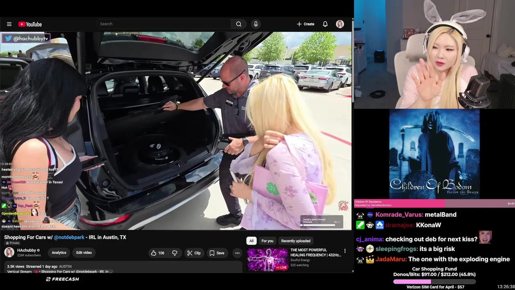Select the All filter chip
The width and height of the screenshot is (515, 290).
(x=251, y=241)
